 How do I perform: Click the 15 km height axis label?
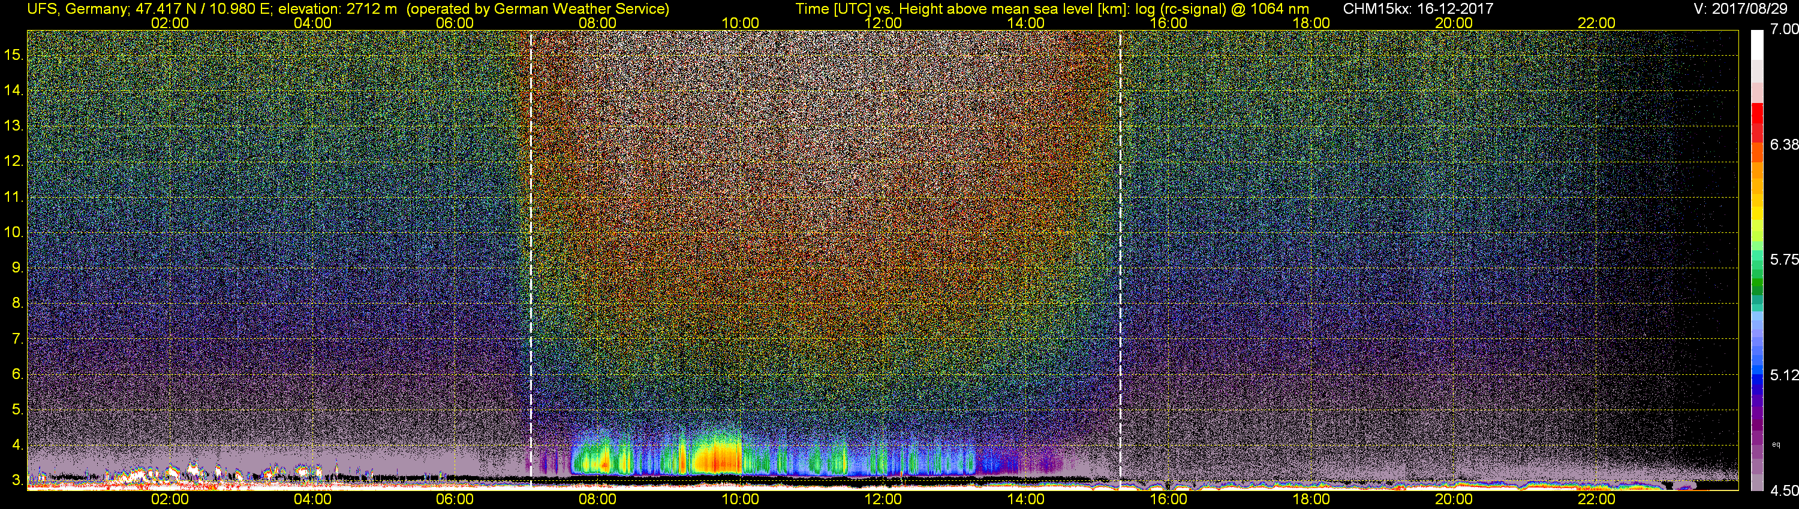coord(14,55)
